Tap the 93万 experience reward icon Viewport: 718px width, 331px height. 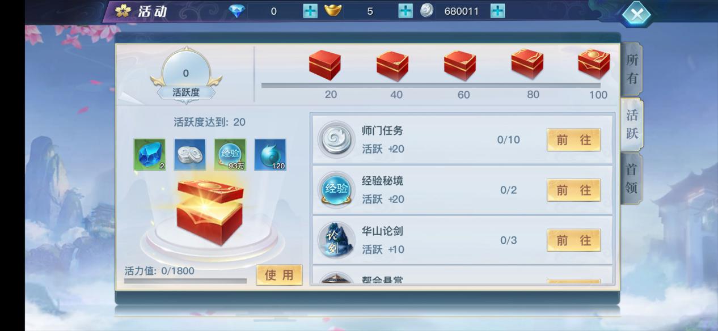point(230,155)
